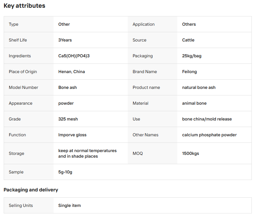This screenshot has width=258, height=219.
Task: Select the Ca5(OH)(PO4)3 ingredients value
Action: pos(74,56)
